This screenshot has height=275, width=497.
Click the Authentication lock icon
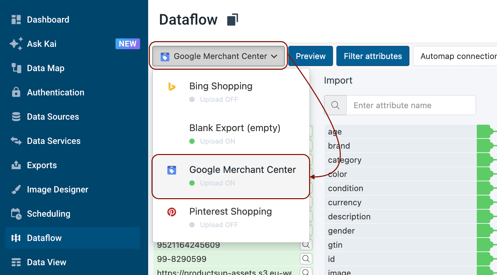(16, 92)
